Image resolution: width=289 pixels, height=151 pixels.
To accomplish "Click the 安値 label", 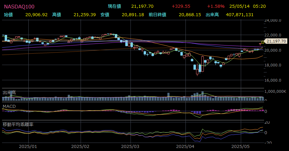I will coord(105,15).
